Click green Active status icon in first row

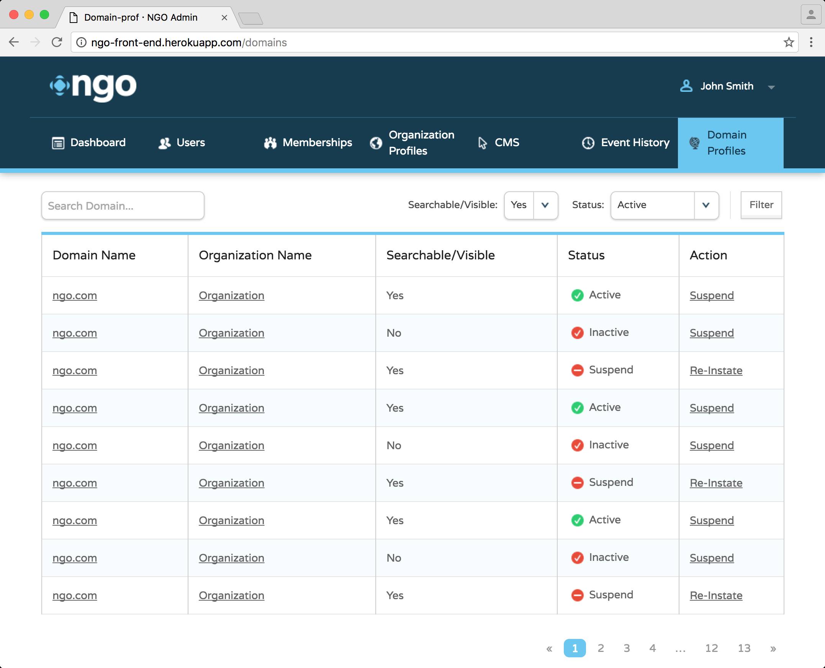click(x=577, y=295)
